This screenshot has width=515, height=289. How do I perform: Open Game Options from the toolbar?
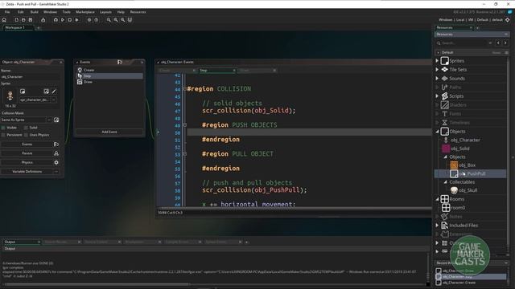pos(89,20)
